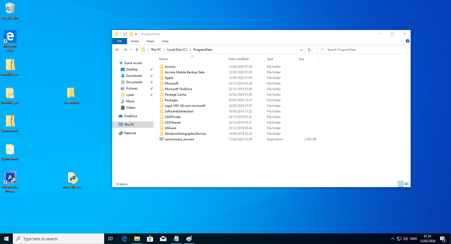This screenshot has height=244, width=451.
Task: Switch to the View ribbon tab
Action: pos(165,41)
